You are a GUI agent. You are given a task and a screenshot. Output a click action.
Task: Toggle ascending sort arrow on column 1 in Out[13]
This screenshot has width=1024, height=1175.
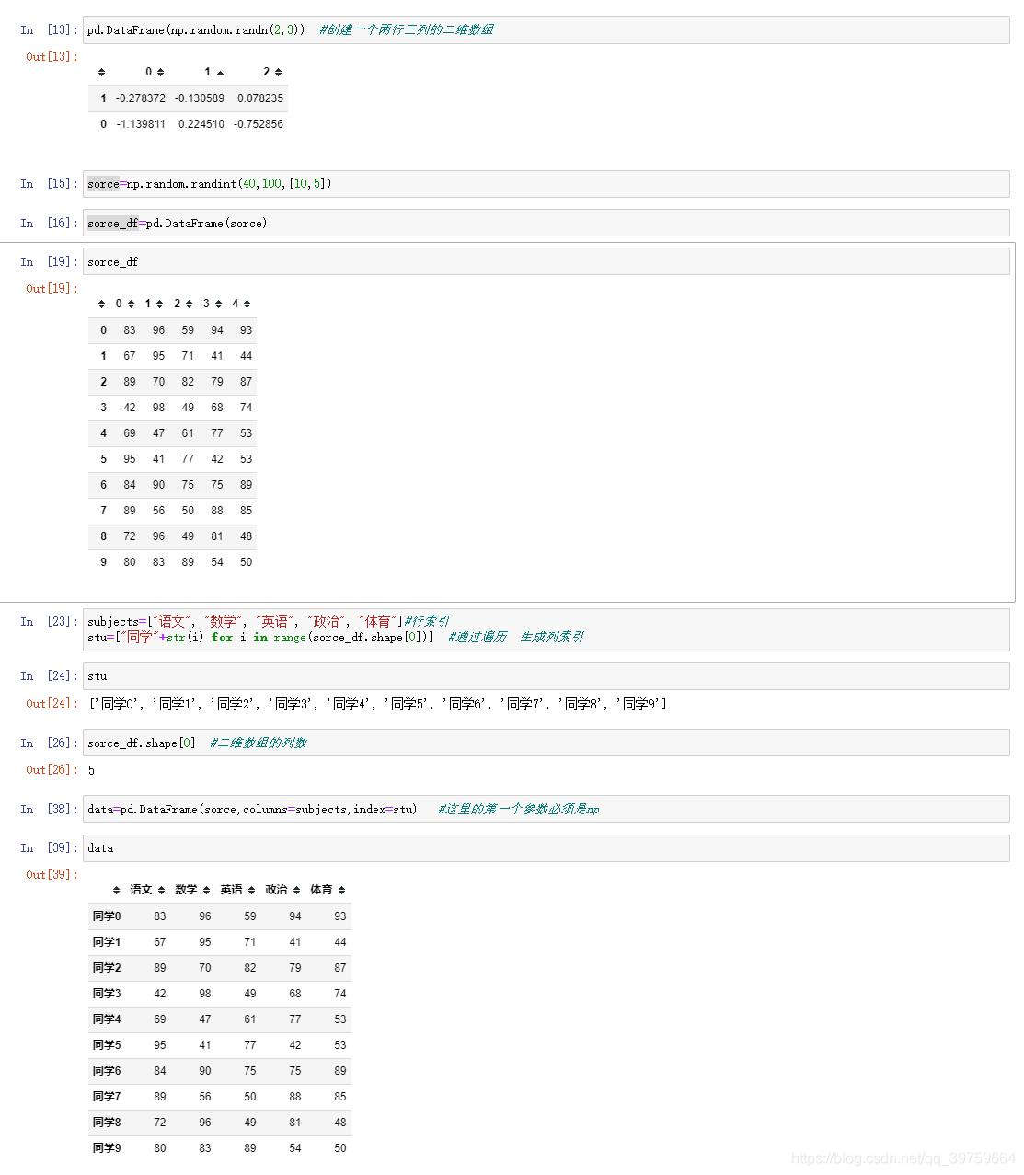(220, 72)
